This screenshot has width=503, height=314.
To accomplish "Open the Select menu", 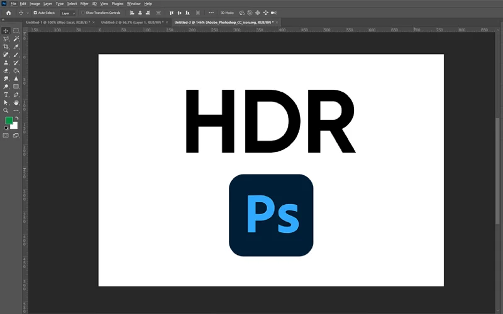I will click(72, 4).
